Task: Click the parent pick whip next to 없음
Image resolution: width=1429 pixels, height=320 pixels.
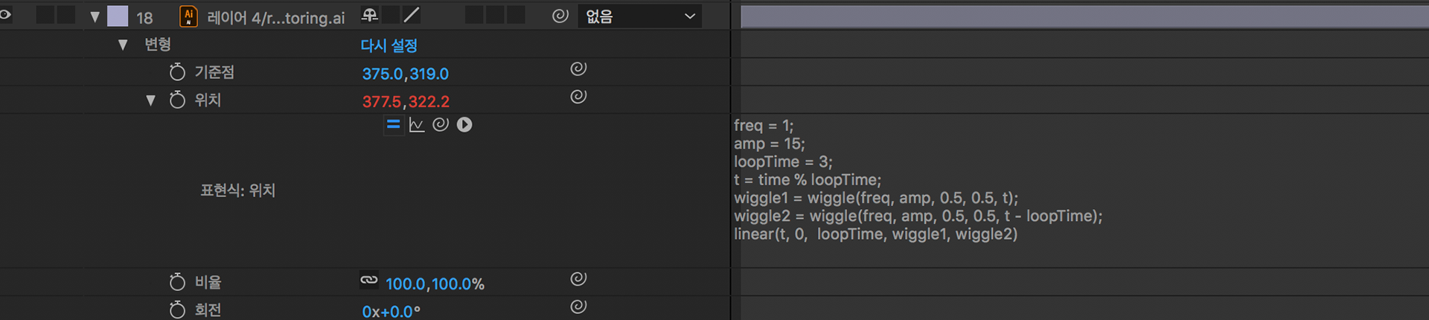Action: (560, 16)
